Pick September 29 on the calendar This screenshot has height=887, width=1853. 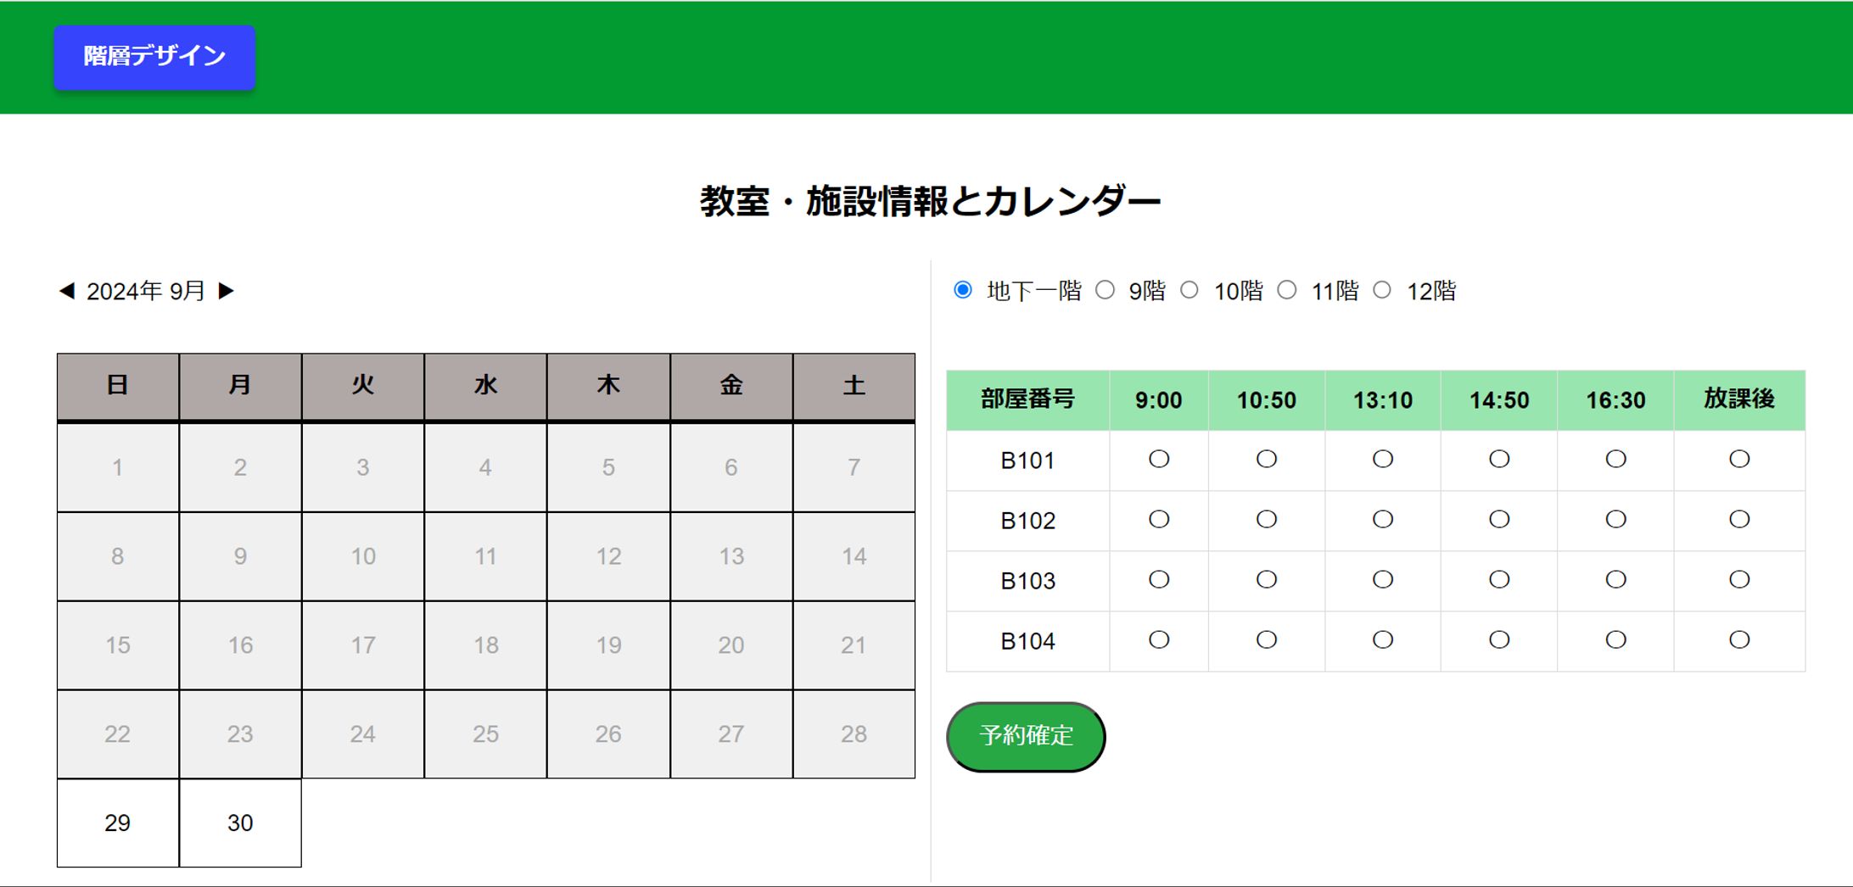pyautogui.click(x=118, y=823)
